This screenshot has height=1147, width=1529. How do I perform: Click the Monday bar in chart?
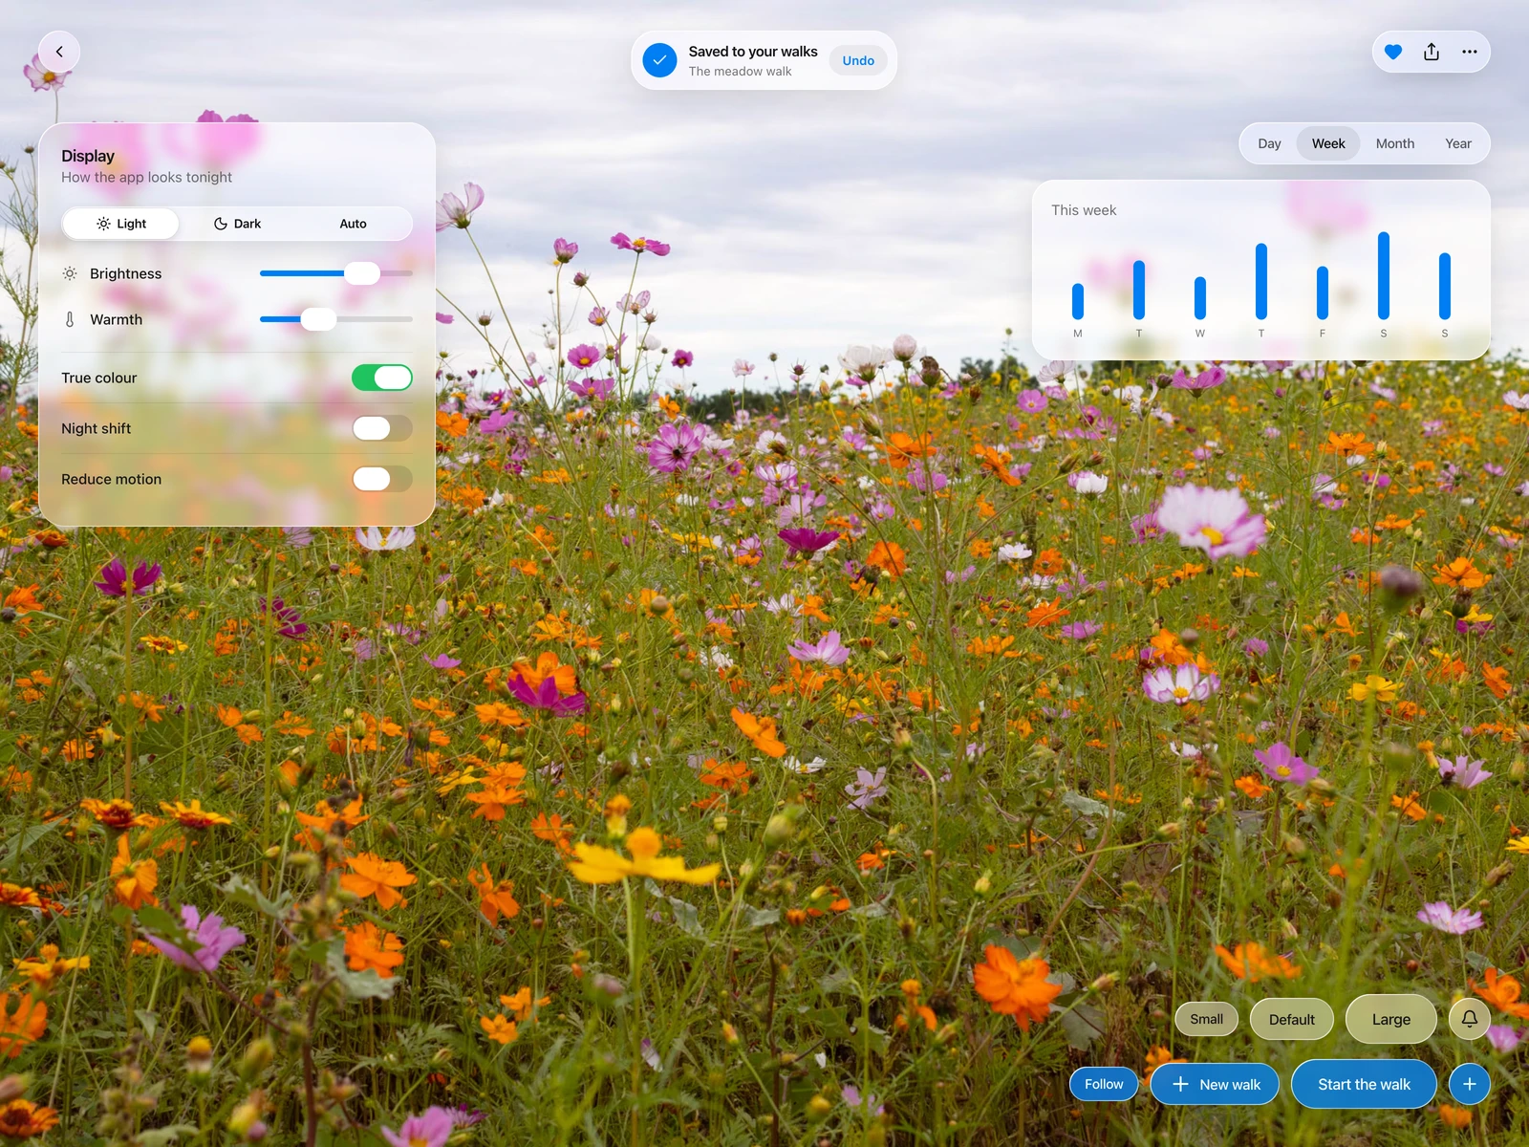tap(1078, 301)
